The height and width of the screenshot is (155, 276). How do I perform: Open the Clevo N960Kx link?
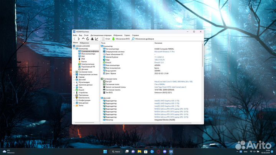[x=159, y=84]
